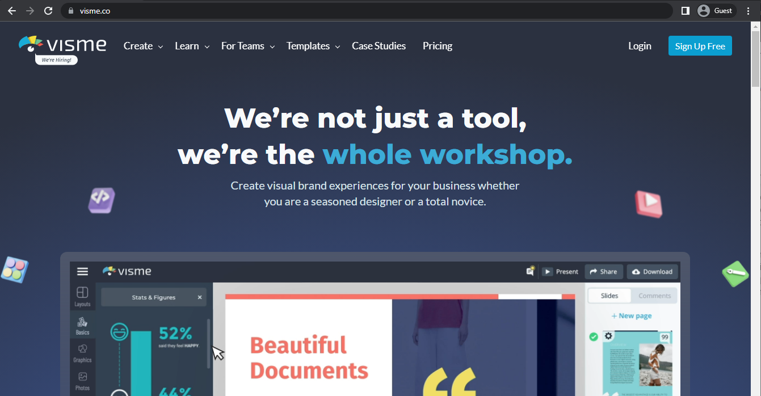
Task: Click the green tag floating icon
Action: pos(735,274)
